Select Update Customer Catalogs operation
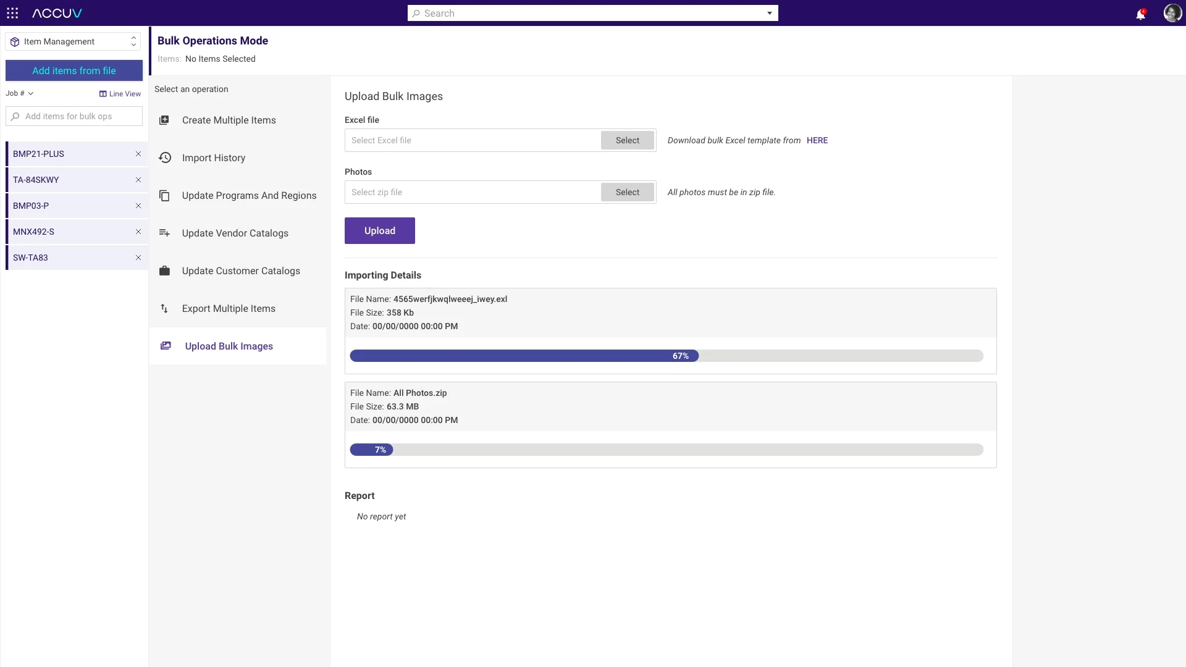This screenshot has height=667, width=1186. tap(238, 271)
